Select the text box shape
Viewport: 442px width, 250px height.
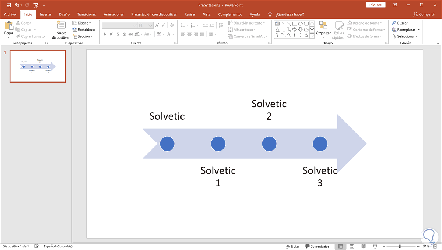(x=277, y=23)
